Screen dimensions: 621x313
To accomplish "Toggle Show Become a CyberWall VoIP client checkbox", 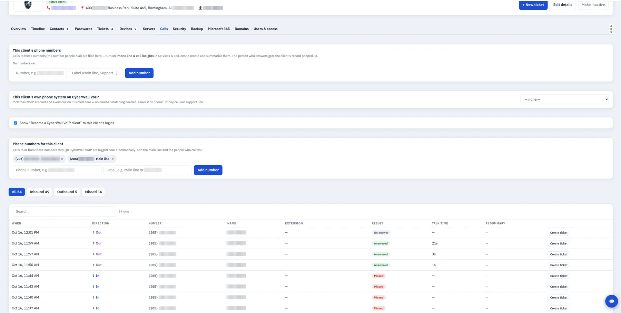I will click(x=15, y=123).
